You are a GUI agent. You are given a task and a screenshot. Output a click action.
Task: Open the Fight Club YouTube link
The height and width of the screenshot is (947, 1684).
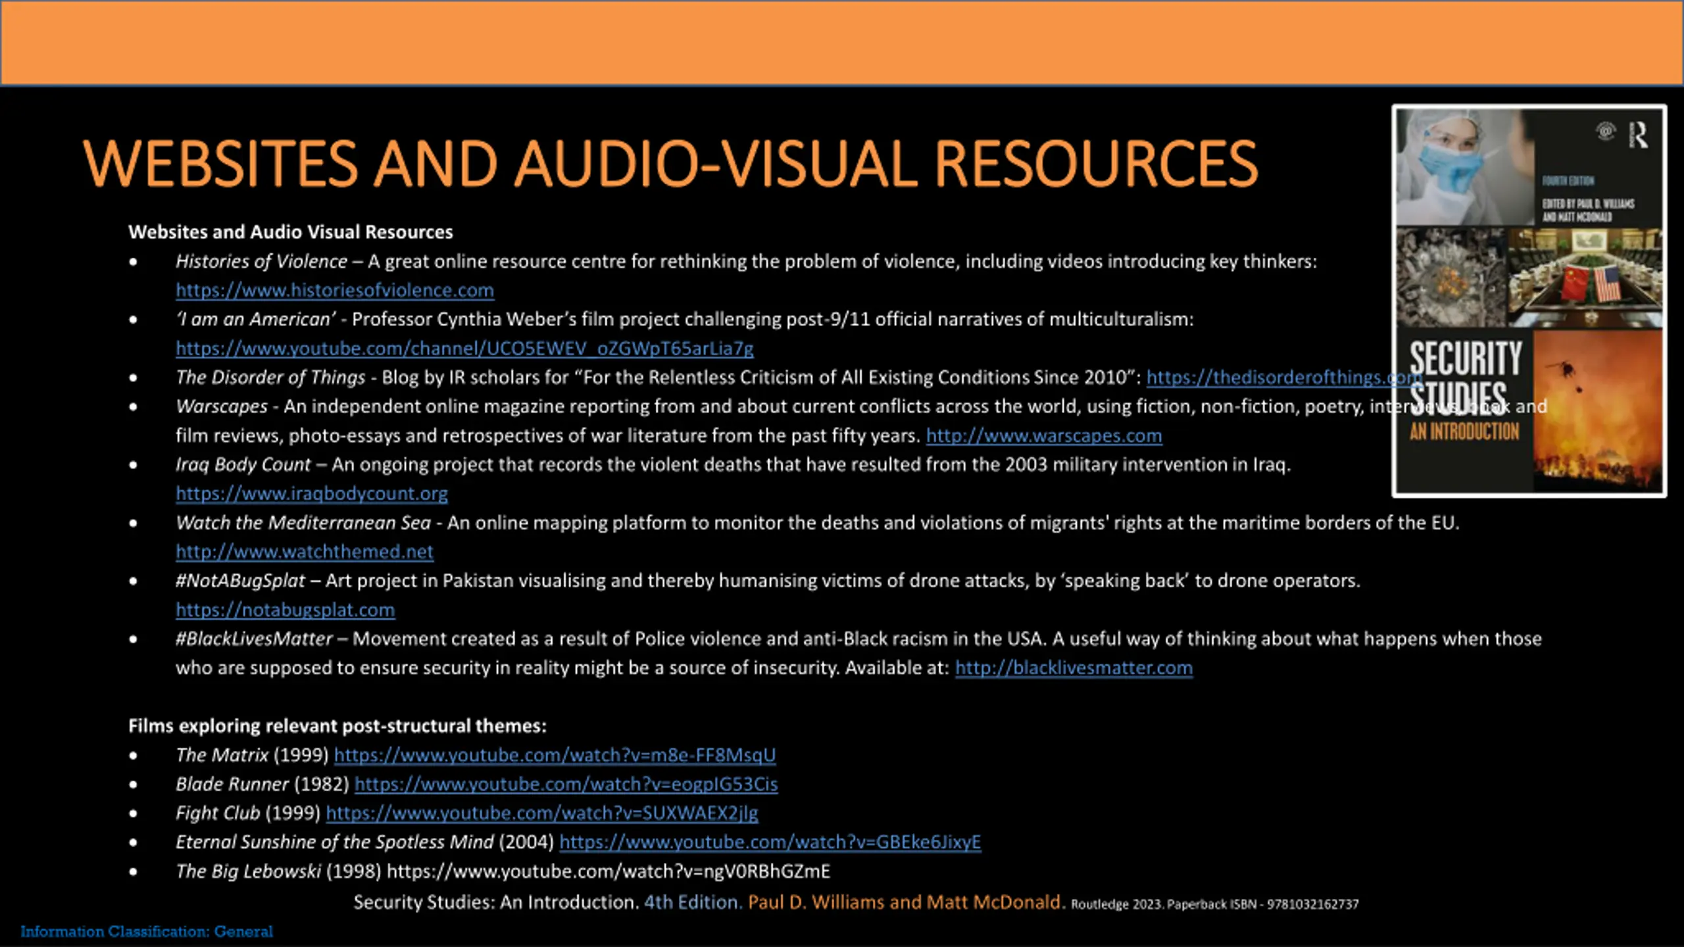tap(542, 813)
